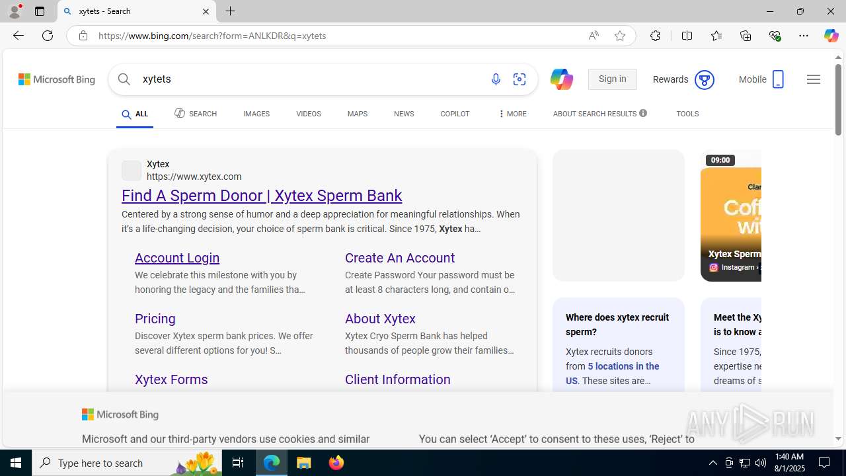Screen dimensions: 846x476
Task: Click in the Bing search input field
Action: [311, 79]
